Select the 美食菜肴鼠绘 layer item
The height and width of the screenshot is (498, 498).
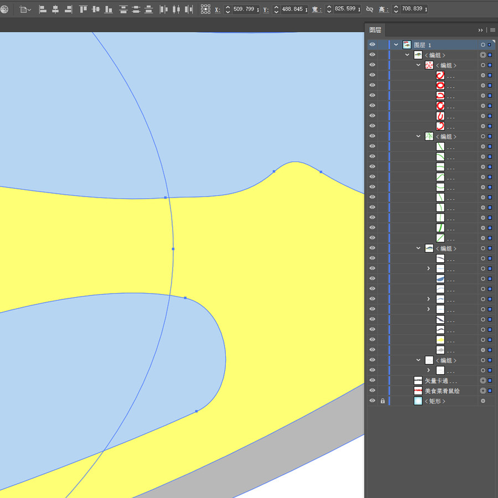[x=431, y=390]
